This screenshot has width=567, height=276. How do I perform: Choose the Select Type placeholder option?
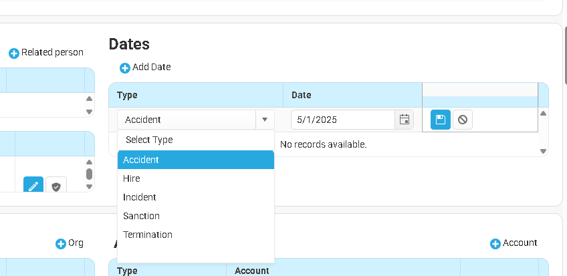149,140
